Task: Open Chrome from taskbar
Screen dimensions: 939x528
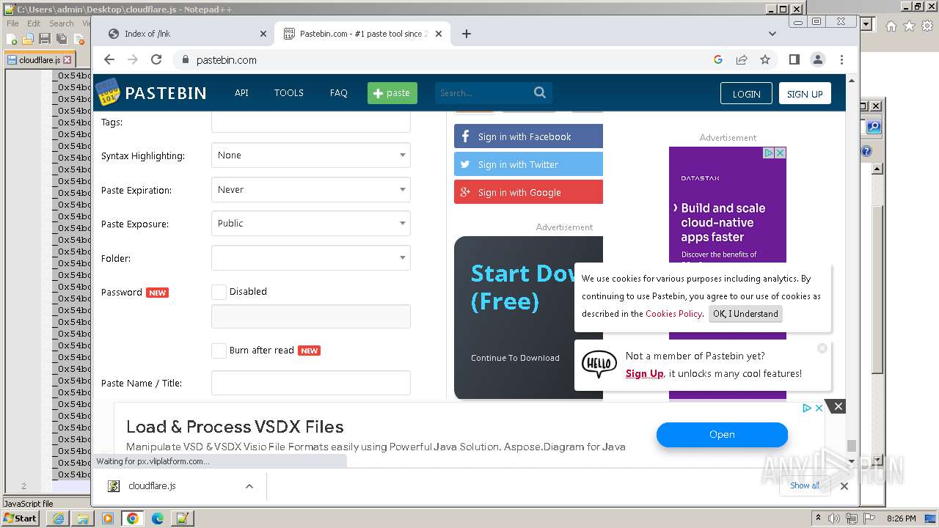Action: 132,518
